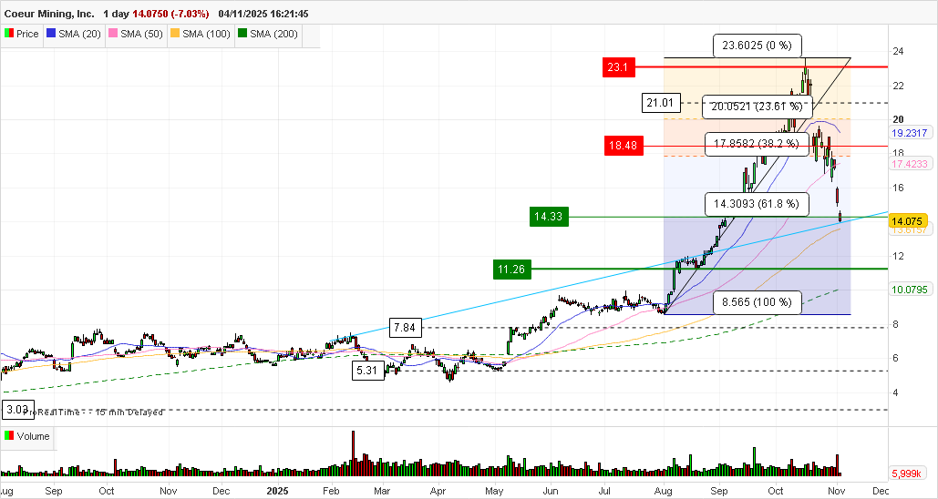
Task: Click the Coeur Mining, Inc. title
Action: (49, 14)
